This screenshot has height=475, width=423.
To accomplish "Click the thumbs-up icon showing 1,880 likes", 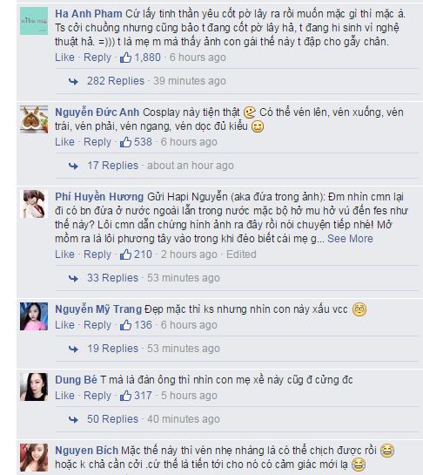I will click(125, 57).
